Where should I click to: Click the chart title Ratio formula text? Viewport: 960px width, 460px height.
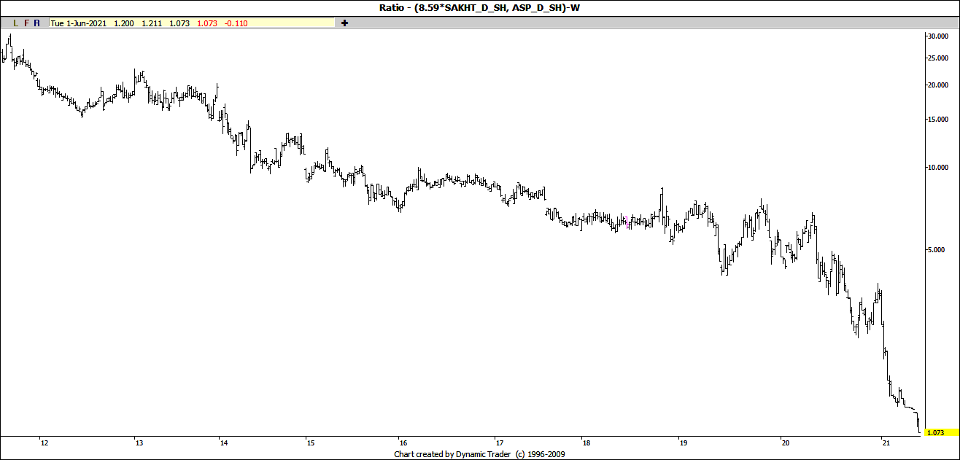pos(479,8)
